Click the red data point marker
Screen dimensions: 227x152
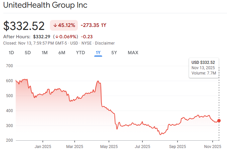(x=219, y=121)
